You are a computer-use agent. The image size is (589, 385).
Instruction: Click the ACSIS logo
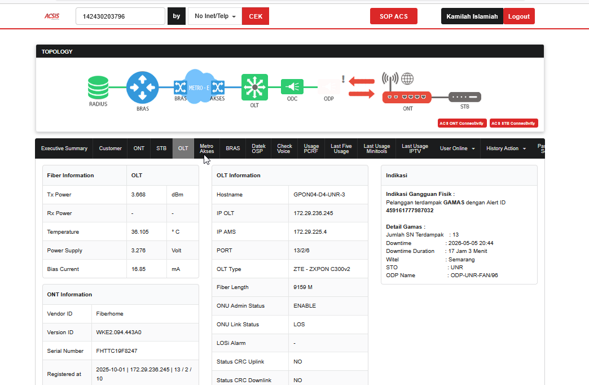click(52, 16)
